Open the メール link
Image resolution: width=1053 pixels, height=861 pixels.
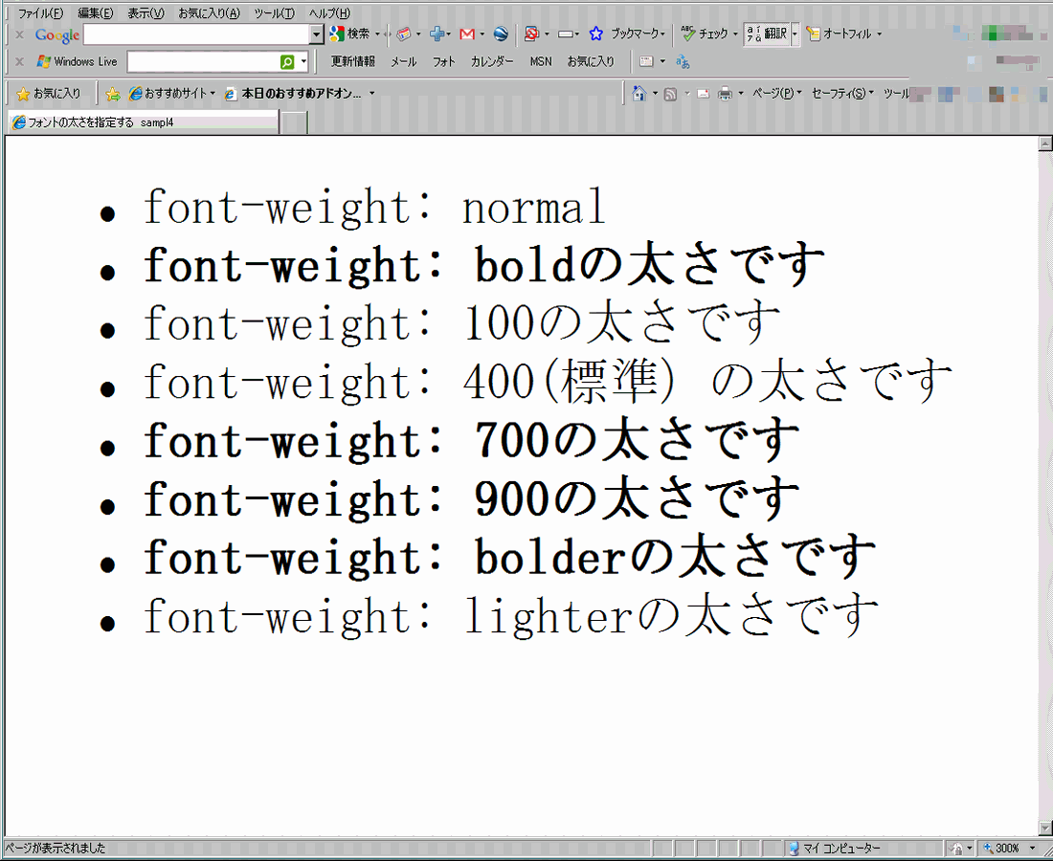tap(404, 62)
